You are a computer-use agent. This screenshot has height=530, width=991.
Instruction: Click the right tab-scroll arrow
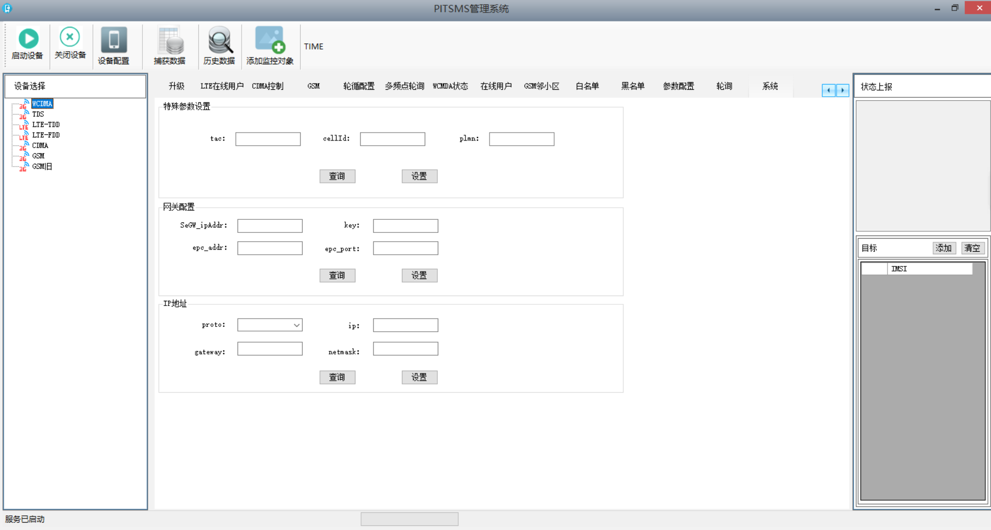pyautogui.click(x=842, y=90)
